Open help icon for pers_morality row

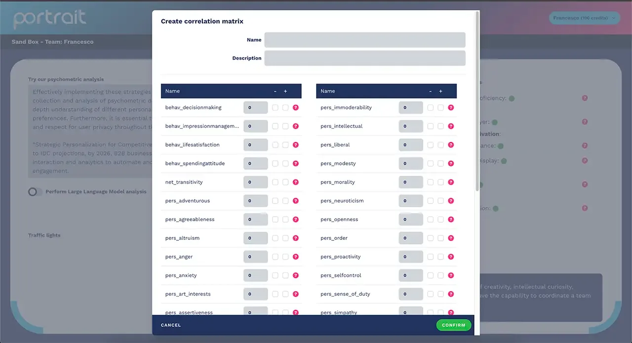point(451,182)
